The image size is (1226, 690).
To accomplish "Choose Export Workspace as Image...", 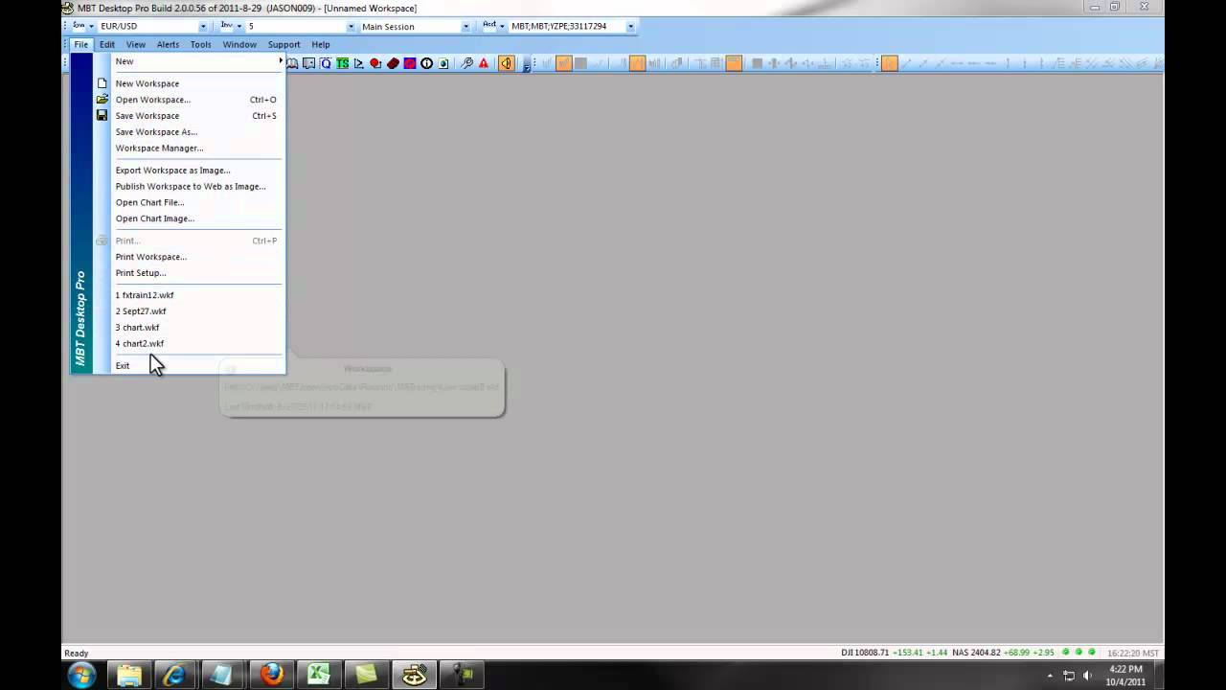I will [x=172, y=171].
